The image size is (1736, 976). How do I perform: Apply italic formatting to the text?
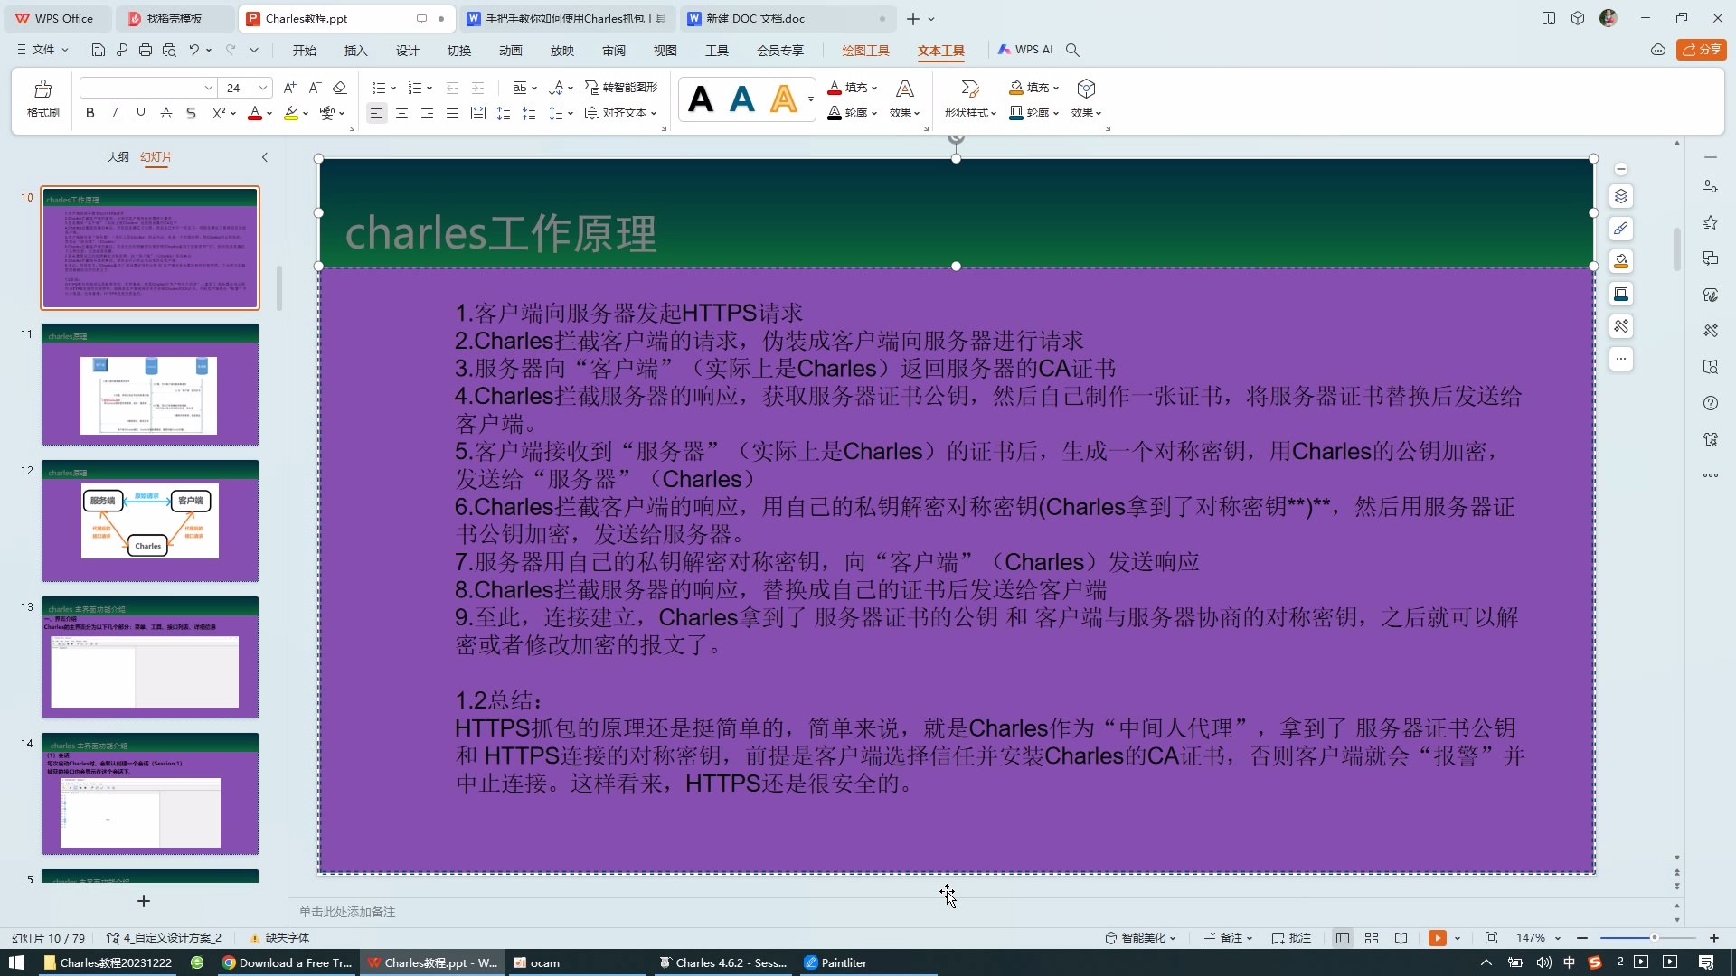pyautogui.click(x=115, y=113)
